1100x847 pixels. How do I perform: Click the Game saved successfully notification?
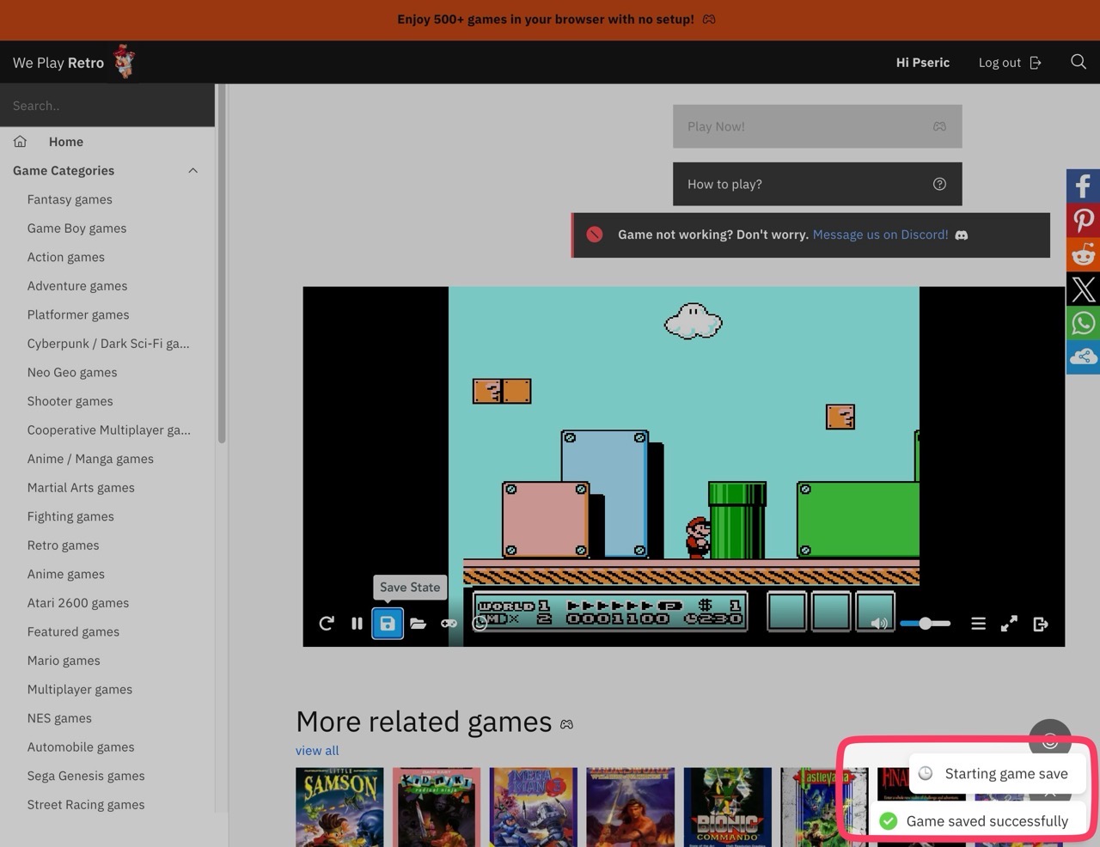[x=977, y=821]
